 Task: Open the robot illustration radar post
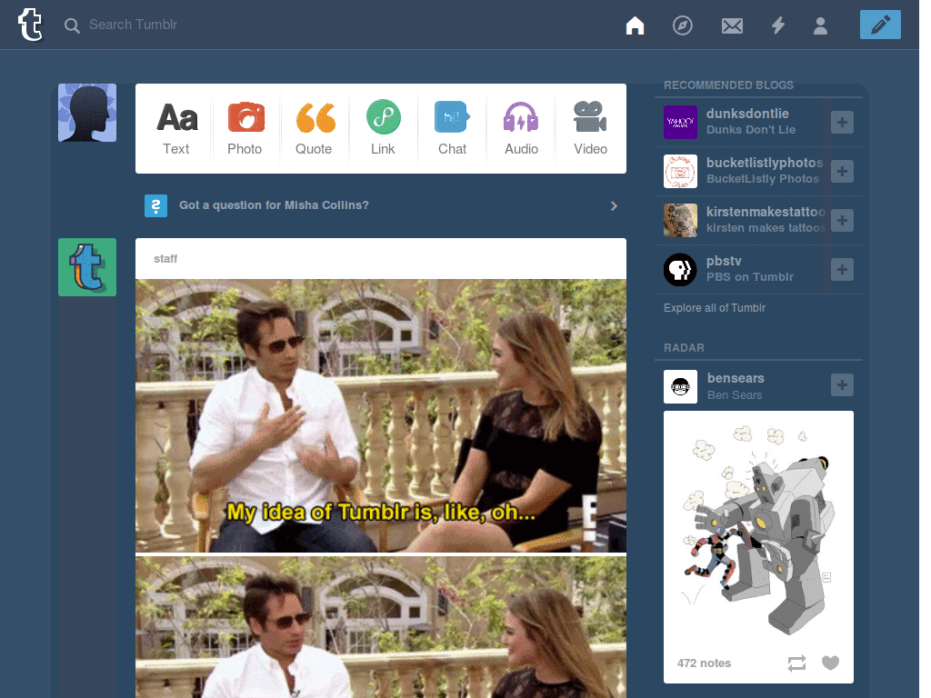pyautogui.click(x=758, y=528)
